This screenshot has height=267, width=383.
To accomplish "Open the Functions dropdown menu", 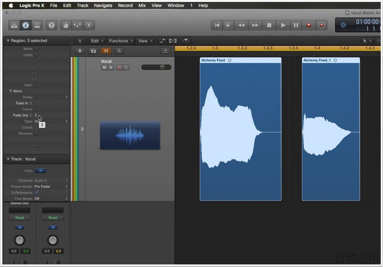I will tap(121, 41).
